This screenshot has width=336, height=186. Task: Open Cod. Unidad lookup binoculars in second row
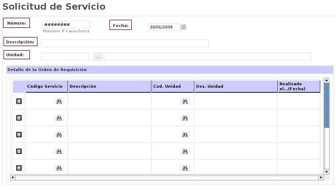(x=185, y=118)
